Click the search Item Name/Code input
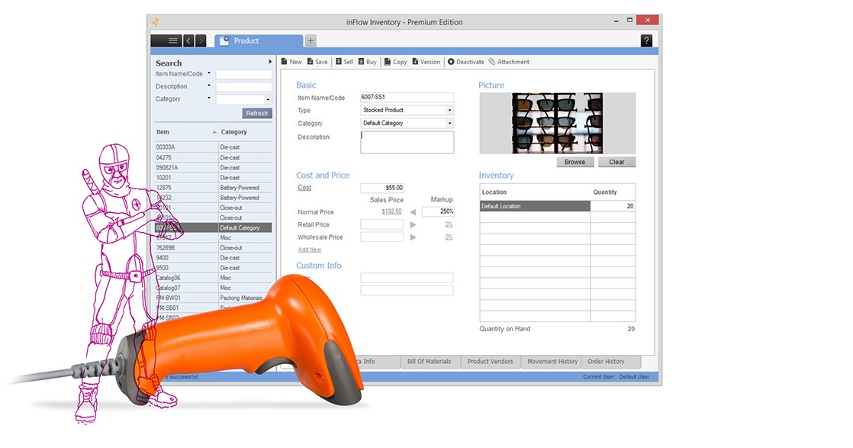Image resolution: width=853 pixels, height=448 pixels. point(243,74)
